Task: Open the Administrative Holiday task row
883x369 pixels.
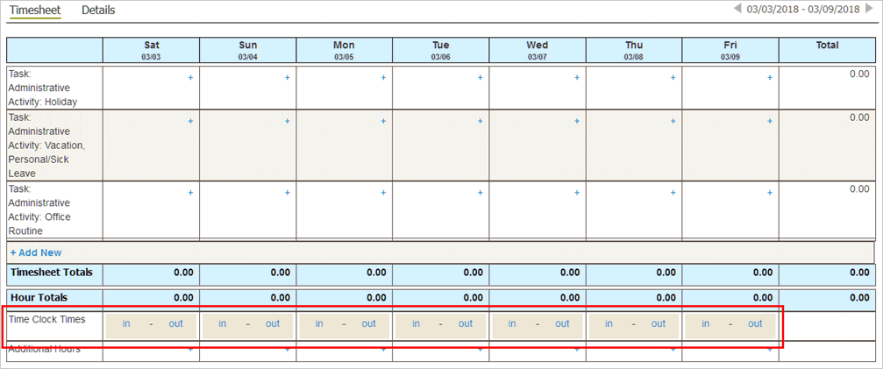Action: pyautogui.click(x=42, y=88)
